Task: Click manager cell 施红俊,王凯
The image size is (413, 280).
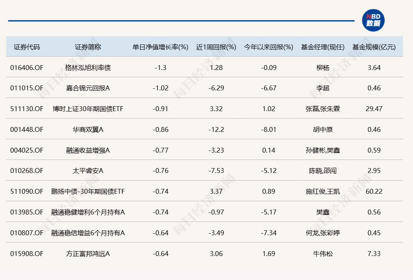Action: (x=323, y=191)
